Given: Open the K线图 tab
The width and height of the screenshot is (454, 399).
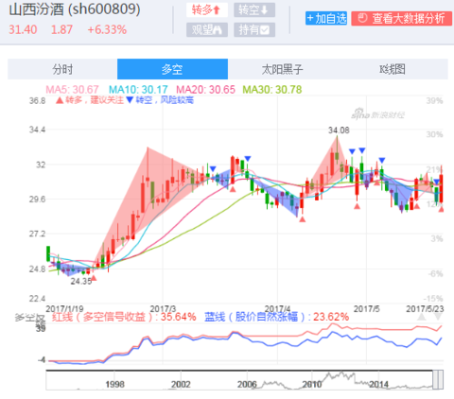Looking at the screenshot, I should [x=393, y=69].
